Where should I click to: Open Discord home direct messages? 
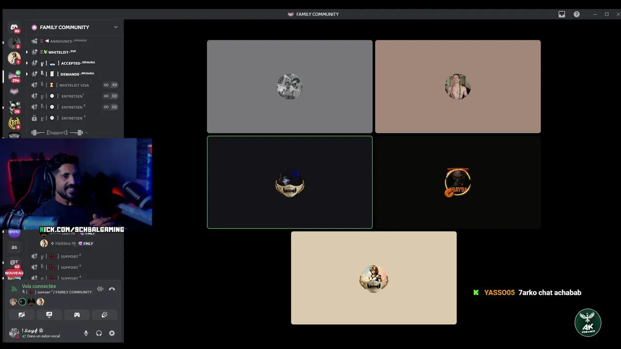click(14, 28)
